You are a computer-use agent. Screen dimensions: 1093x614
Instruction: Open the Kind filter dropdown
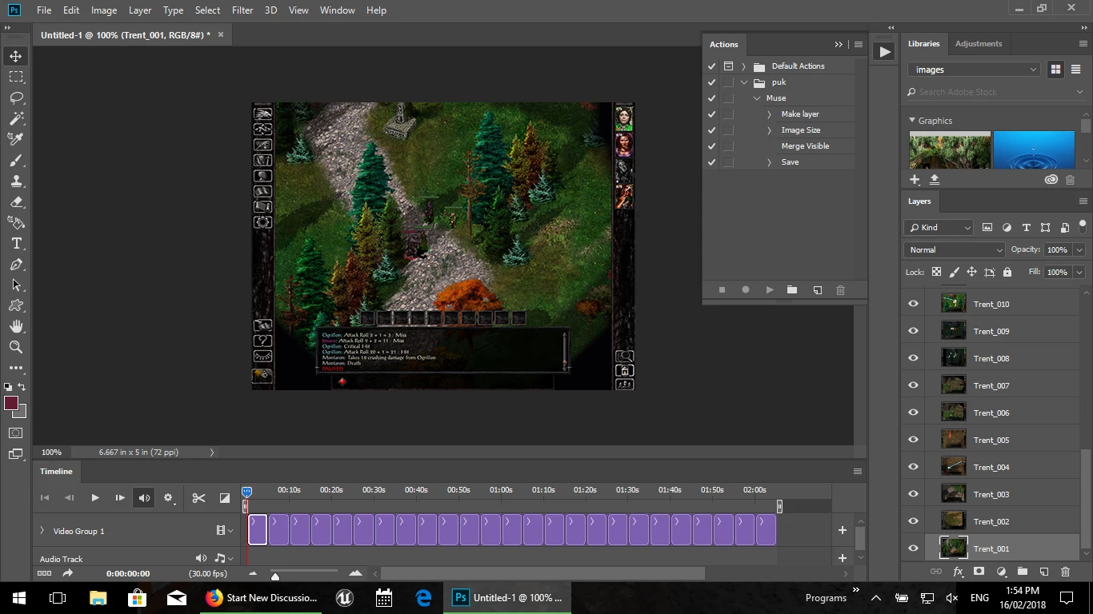point(939,228)
